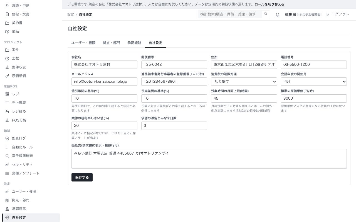The image size is (356, 222).
Task: Select the 自社設定 tab
Action: coord(155,43)
